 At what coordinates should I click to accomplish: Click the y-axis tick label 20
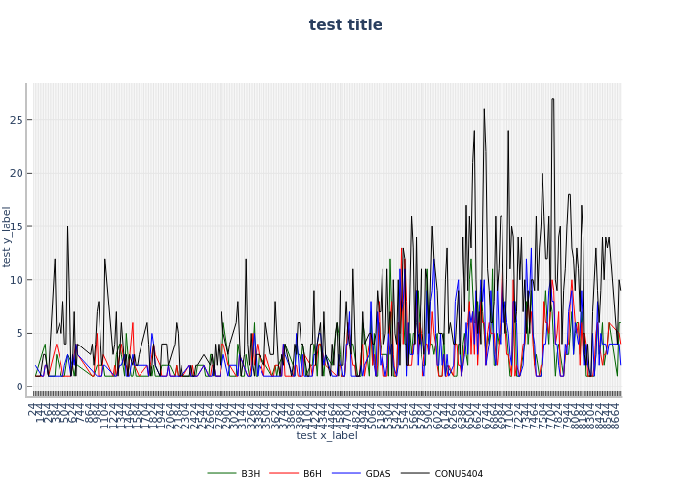point(15,174)
